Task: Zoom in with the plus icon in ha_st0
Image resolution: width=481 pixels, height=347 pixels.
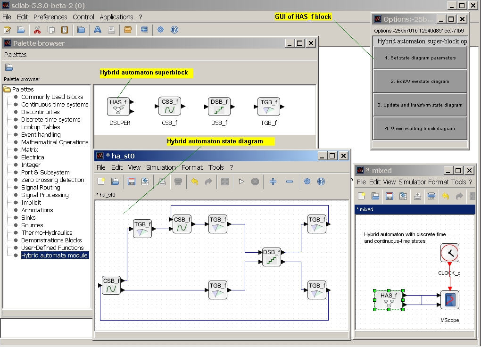Action: [273, 182]
